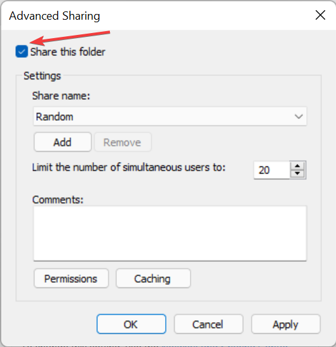Decrease simultaneous users with the down arrow
This screenshot has height=347, width=336.
pyautogui.click(x=297, y=173)
